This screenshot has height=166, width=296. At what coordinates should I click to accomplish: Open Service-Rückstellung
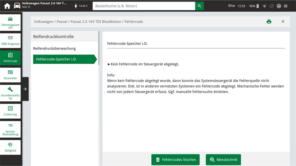pos(10,129)
